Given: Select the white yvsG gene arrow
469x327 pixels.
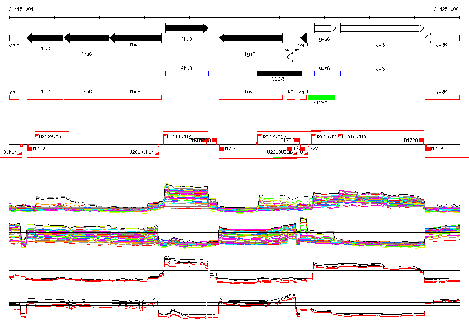Looking at the screenshot, I should [325, 28].
